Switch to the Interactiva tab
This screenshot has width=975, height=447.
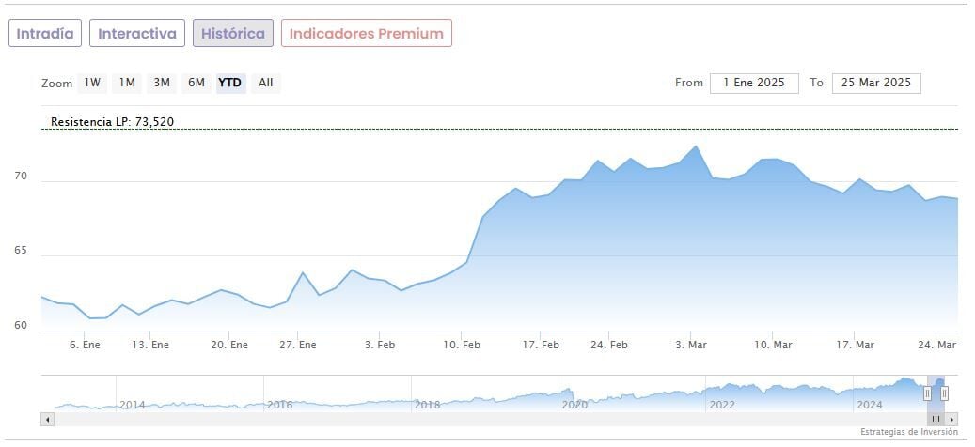(137, 34)
